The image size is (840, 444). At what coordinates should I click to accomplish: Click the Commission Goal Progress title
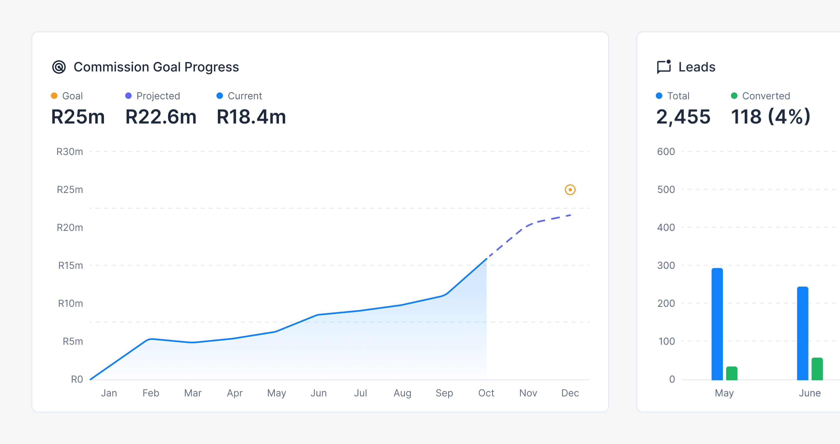pyautogui.click(x=156, y=67)
